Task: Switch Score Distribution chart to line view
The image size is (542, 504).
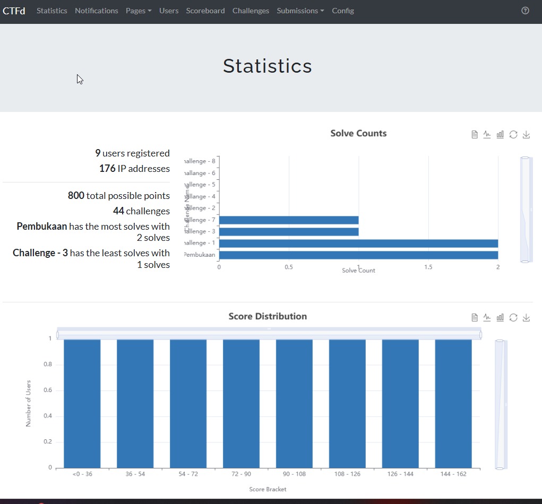Action: pos(487,317)
